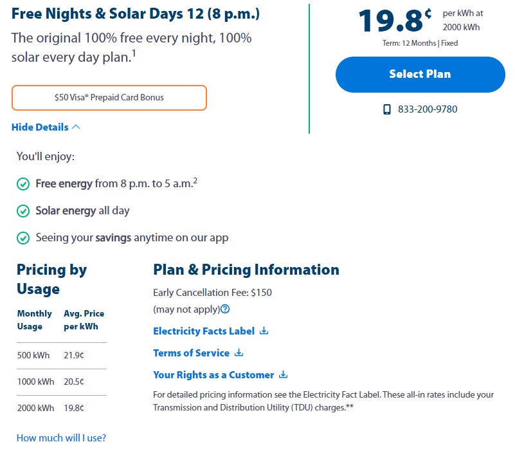Click green checkmark beside Seeing your savings
Screen dimensions: 515x451
click(x=23, y=238)
